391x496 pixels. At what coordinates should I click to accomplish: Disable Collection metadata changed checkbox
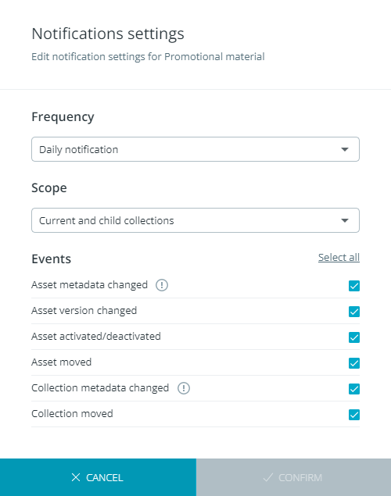click(x=354, y=389)
